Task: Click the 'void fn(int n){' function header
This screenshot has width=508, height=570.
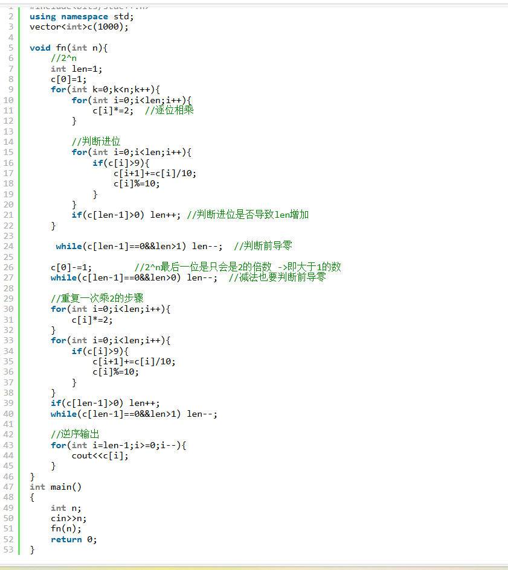Action: point(68,48)
